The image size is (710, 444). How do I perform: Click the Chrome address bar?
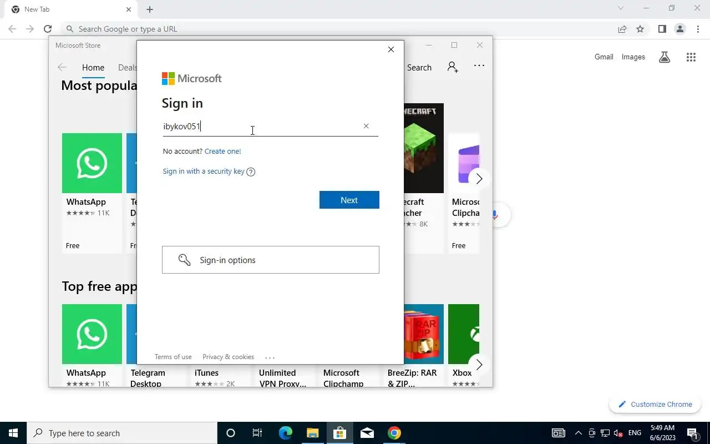click(x=338, y=29)
